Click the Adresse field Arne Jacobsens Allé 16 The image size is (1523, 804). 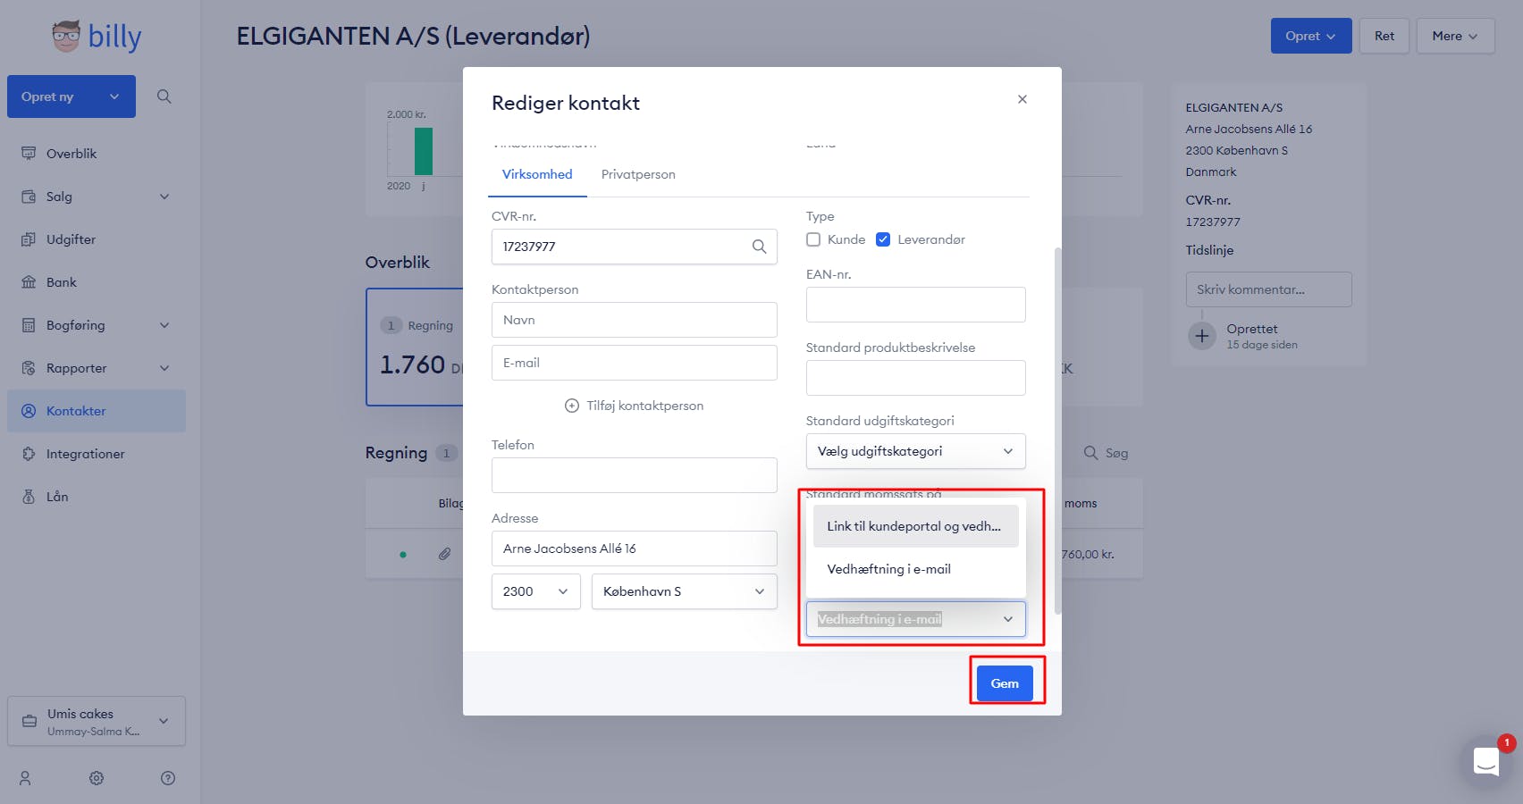[x=635, y=549]
